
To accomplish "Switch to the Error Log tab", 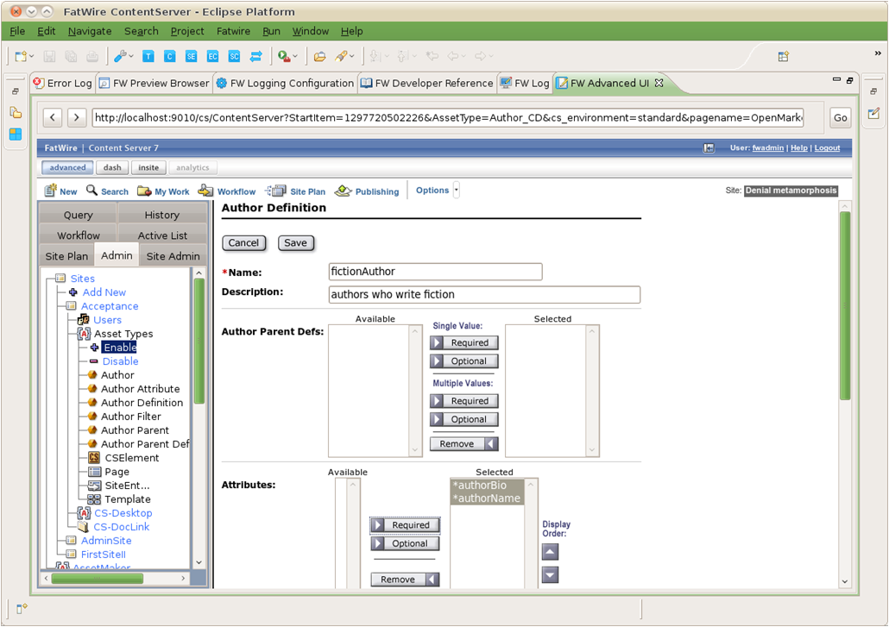I will click(63, 84).
